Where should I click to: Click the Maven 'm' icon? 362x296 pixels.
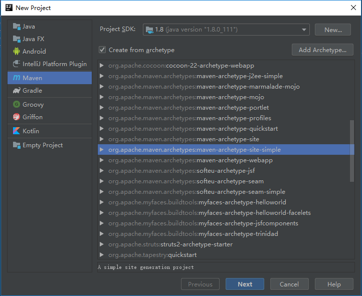point(17,78)
